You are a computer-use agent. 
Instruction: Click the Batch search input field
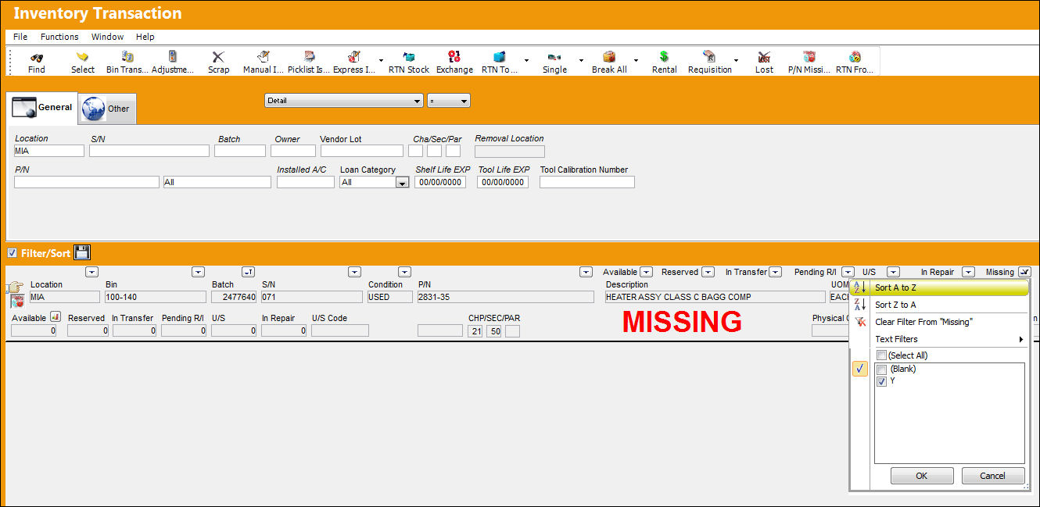tap(240, 151)
